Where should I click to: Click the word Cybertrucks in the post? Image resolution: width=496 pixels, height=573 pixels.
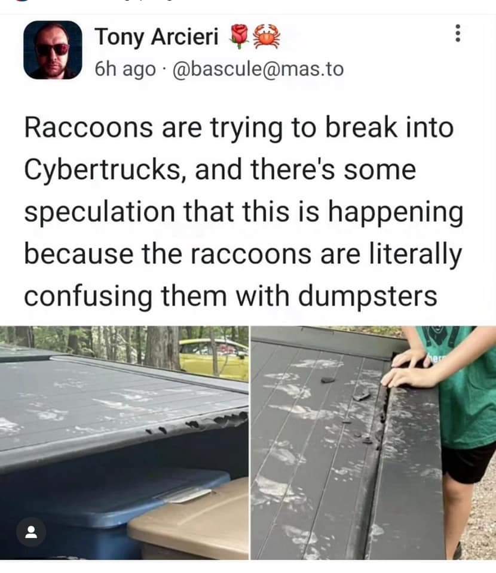[102, 170]
